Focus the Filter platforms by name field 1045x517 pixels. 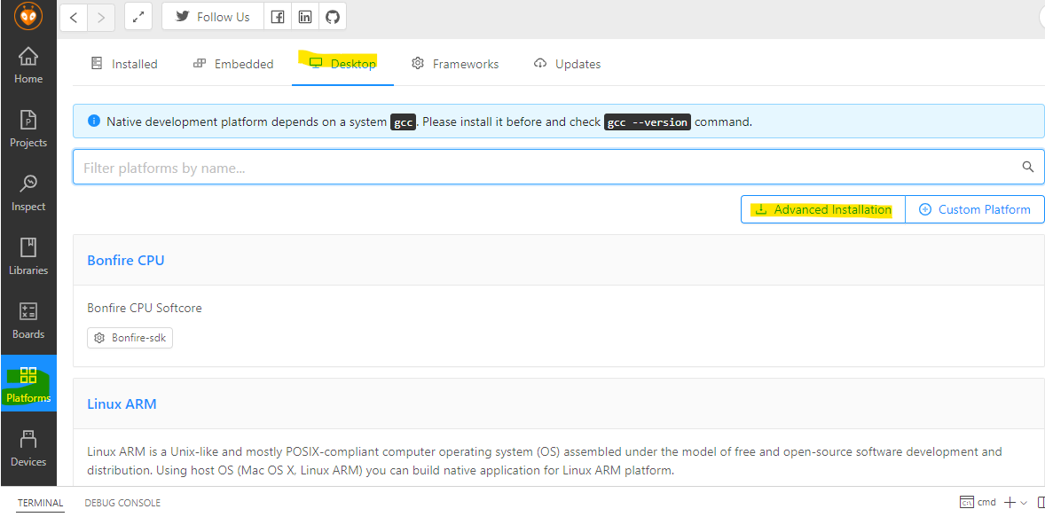pos(559,168)
